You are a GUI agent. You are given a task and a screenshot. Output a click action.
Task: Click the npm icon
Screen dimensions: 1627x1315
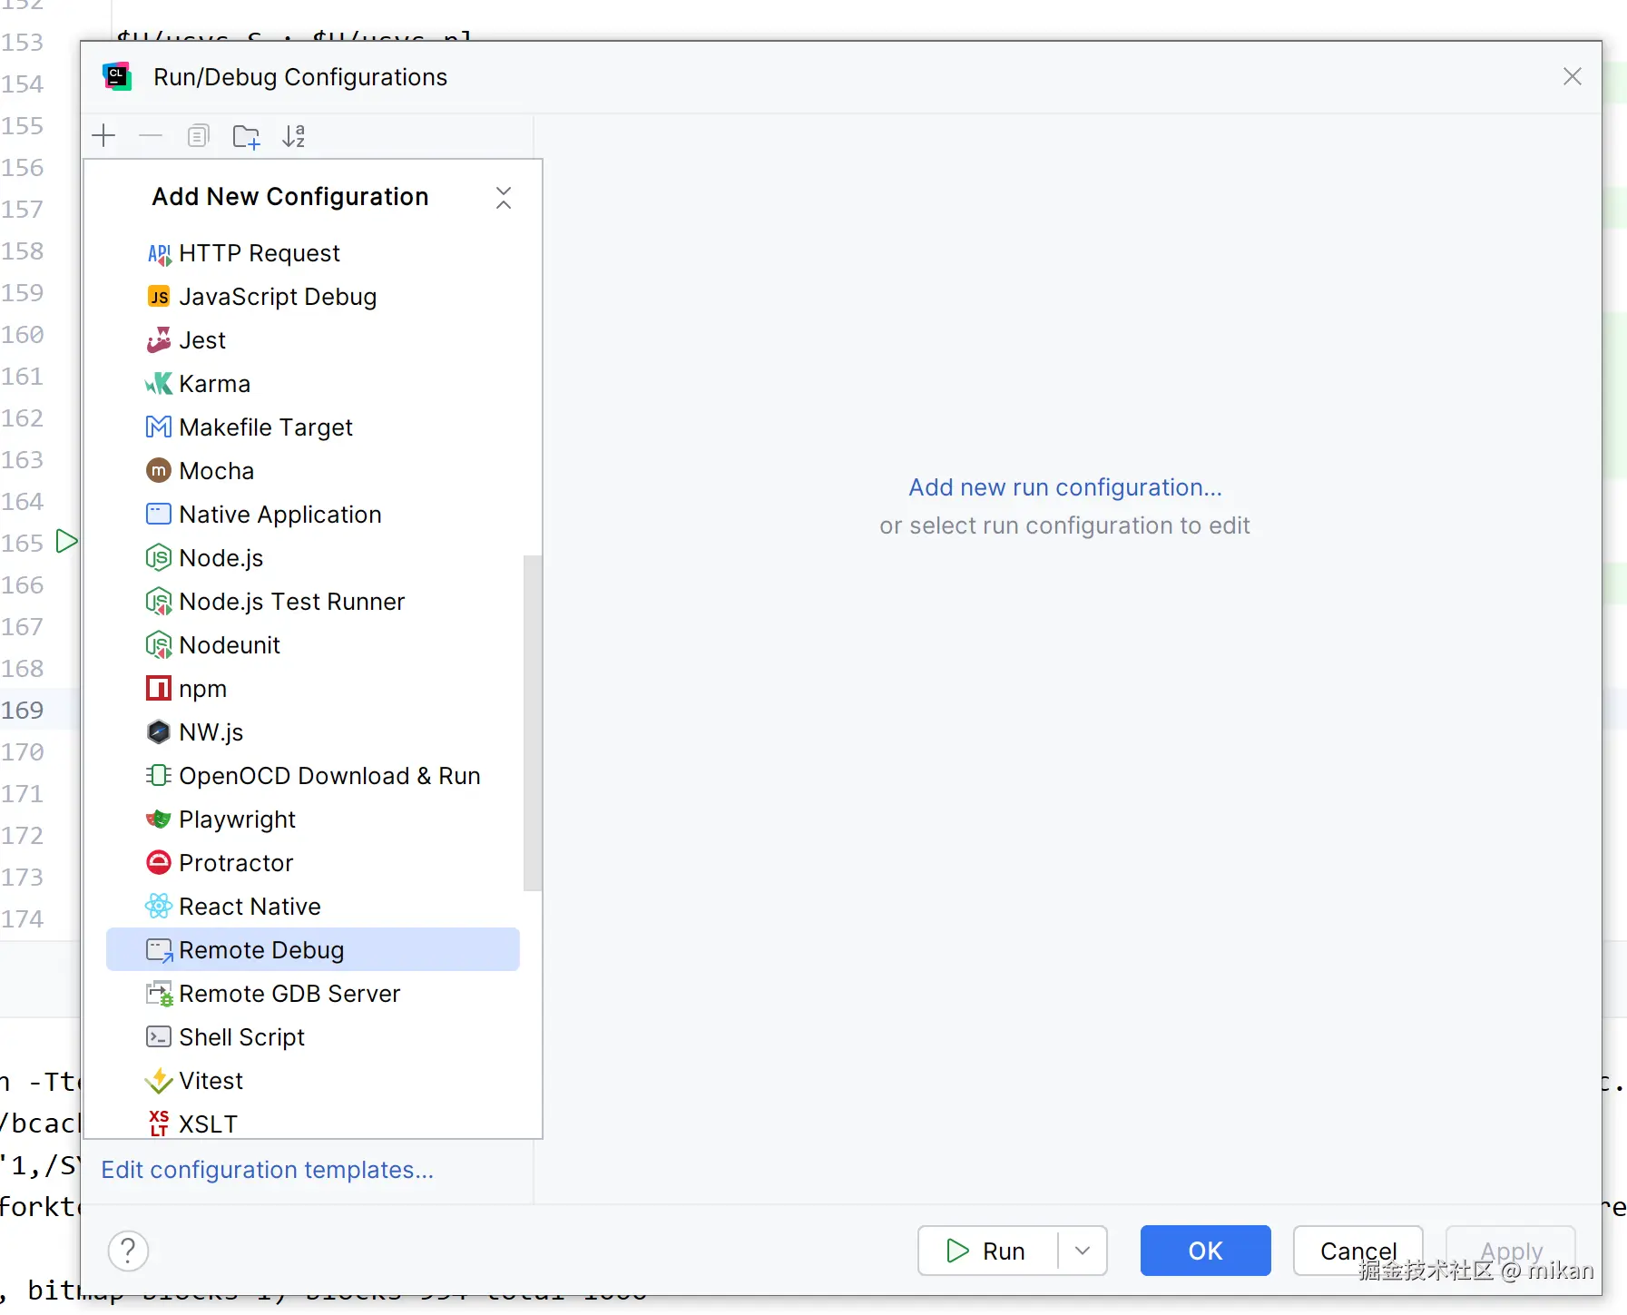click(x=159, y=689)
